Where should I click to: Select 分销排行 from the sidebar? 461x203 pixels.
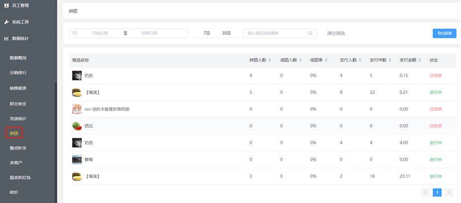pos(18,73)
